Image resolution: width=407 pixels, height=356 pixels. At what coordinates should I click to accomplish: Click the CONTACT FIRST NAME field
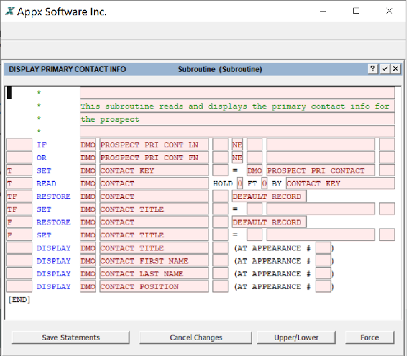point(154,261)
